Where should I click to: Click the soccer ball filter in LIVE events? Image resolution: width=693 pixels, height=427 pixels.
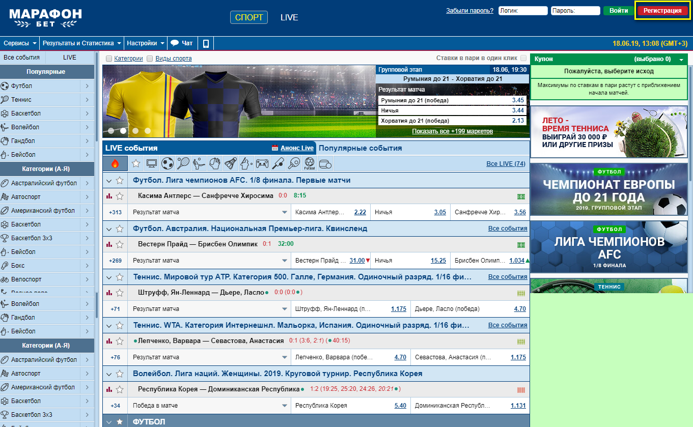168,163
